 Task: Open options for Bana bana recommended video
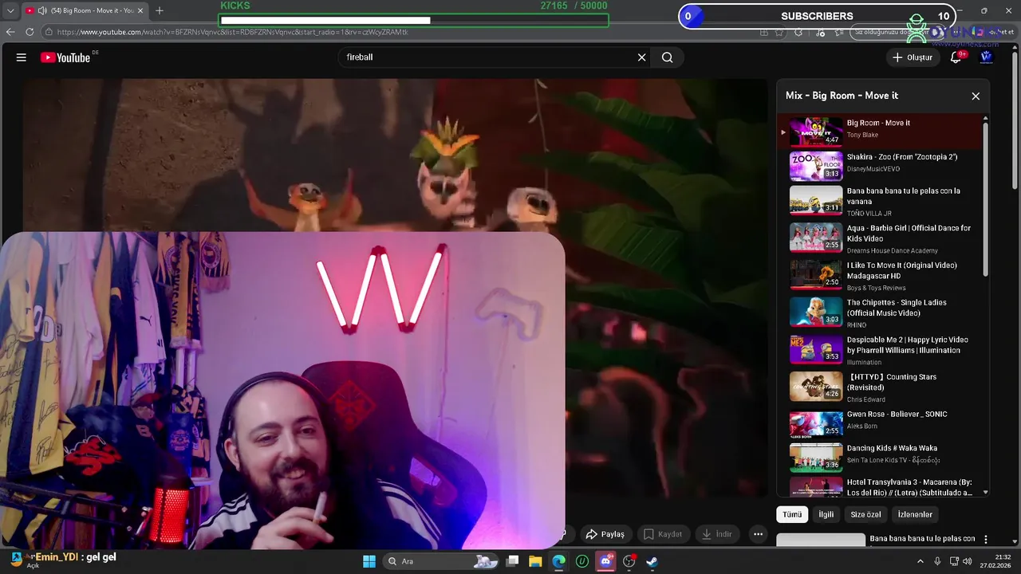point(986,540)
